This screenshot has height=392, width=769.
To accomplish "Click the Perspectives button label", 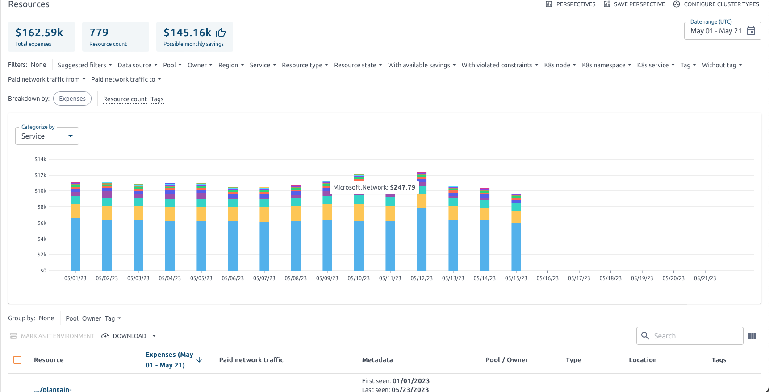I will tap(576, 4).
